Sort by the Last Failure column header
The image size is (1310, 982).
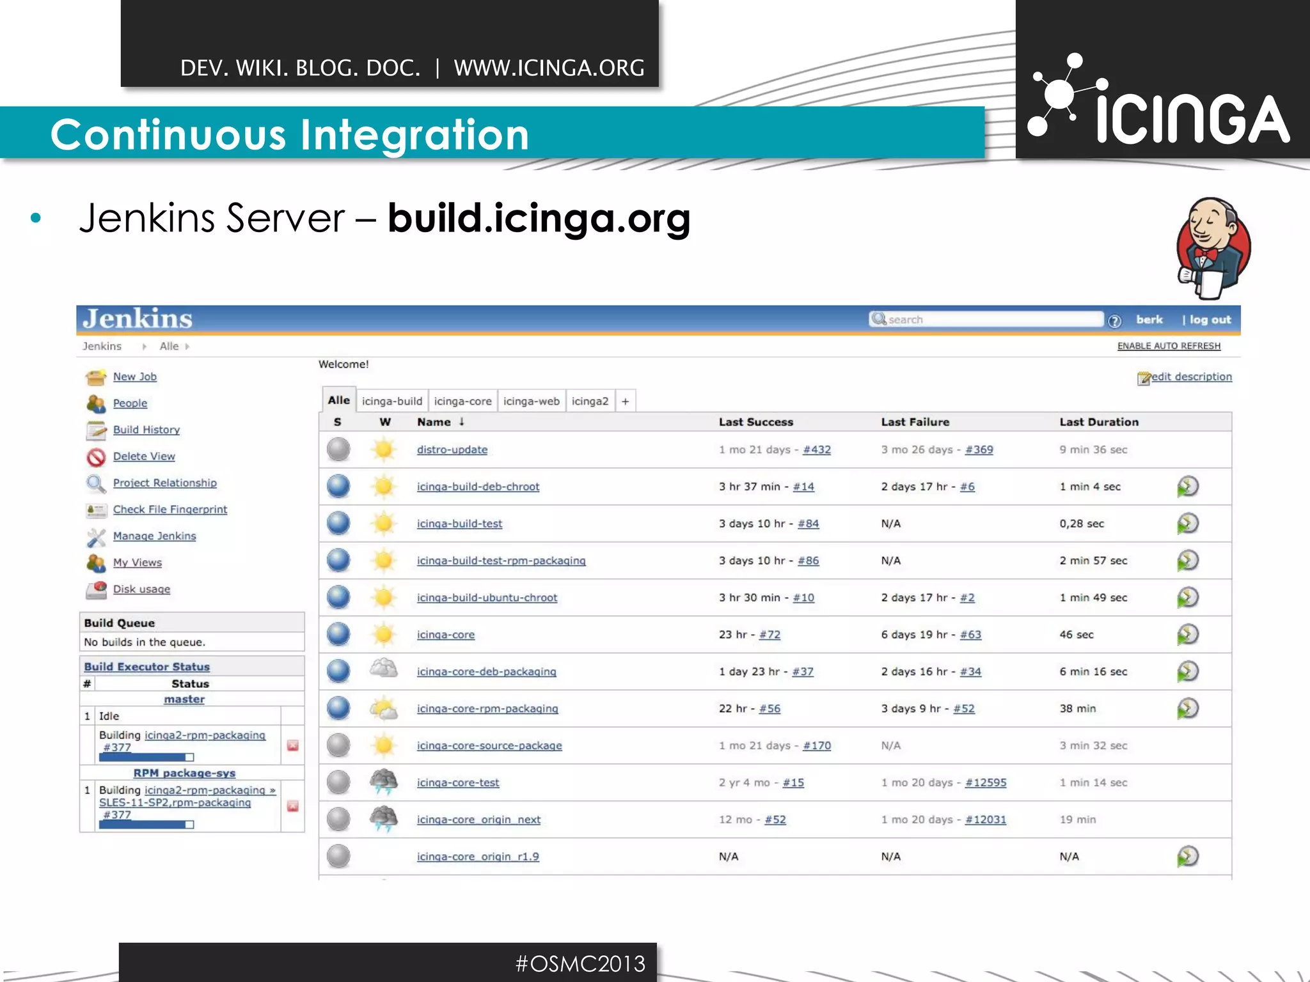pos(915,422)
